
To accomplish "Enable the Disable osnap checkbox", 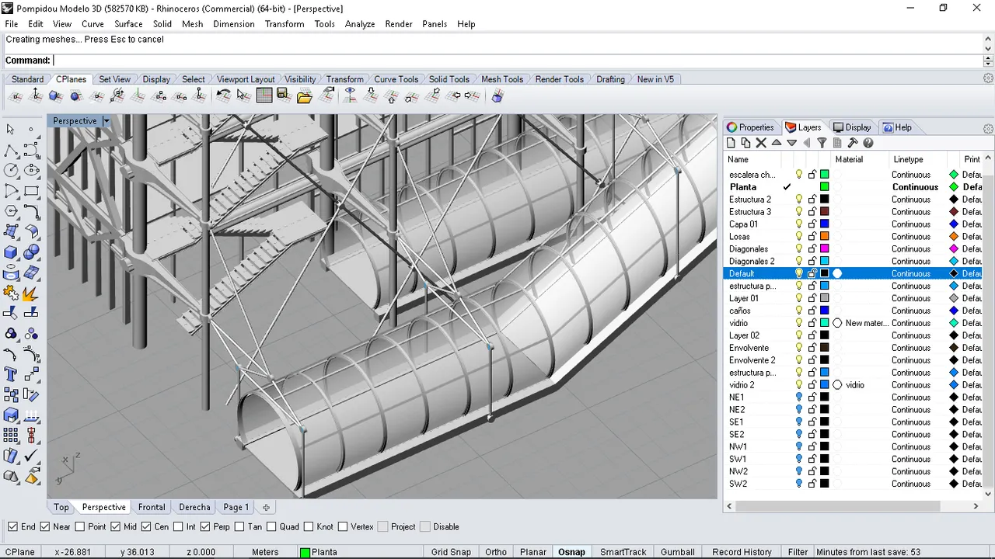I will click(425, 526).
